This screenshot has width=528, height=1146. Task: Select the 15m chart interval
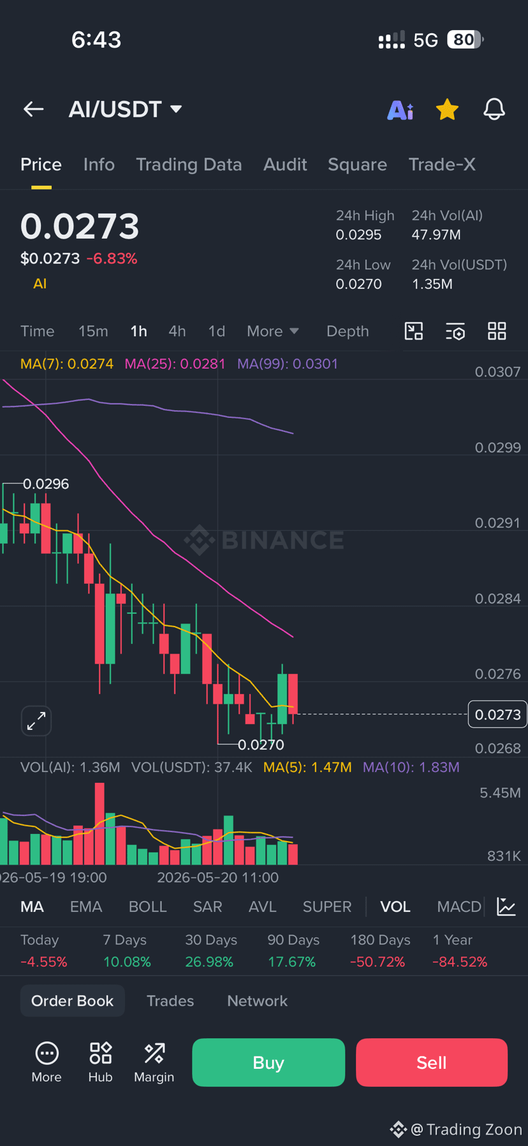[93, 331]
